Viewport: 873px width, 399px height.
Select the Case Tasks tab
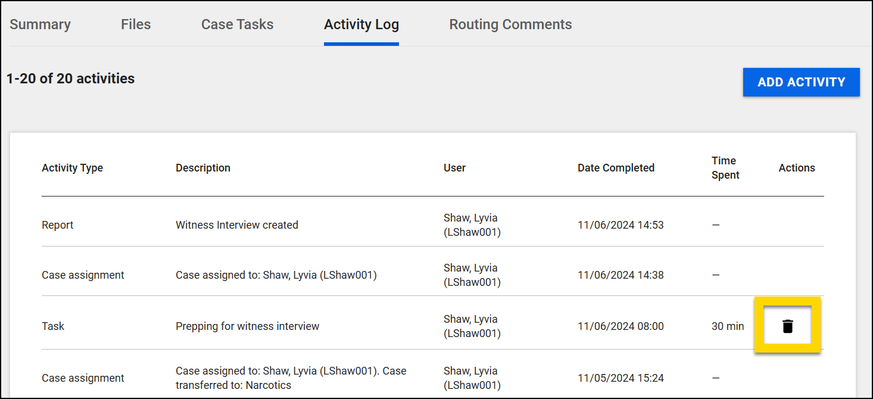point(237,24)
